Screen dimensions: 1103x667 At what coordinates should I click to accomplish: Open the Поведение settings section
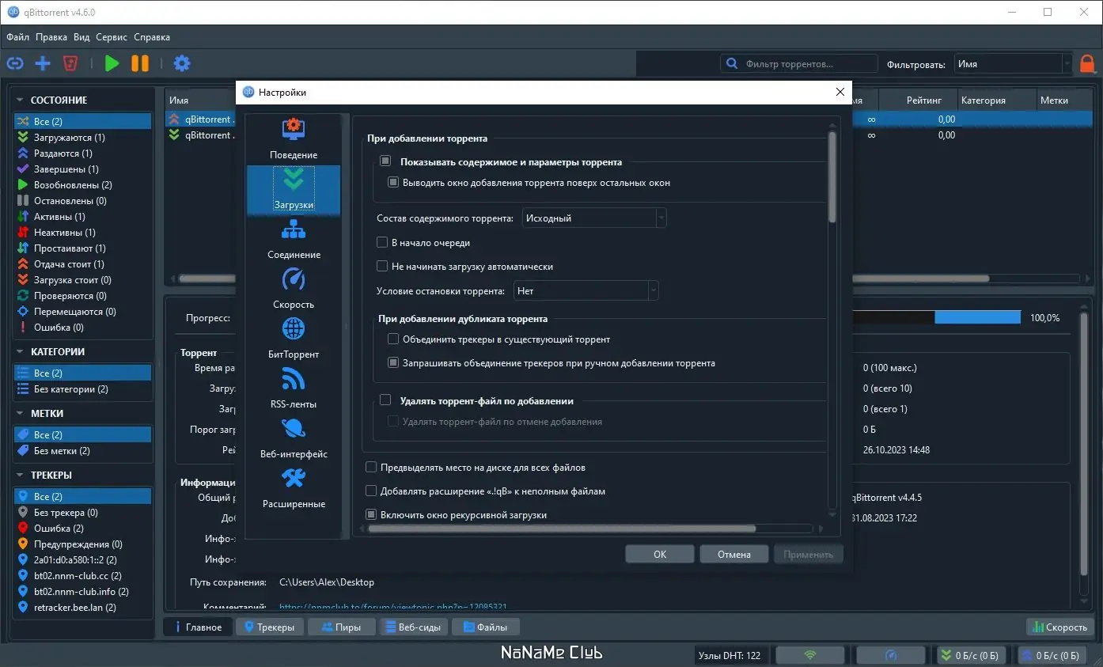(294, 139)
